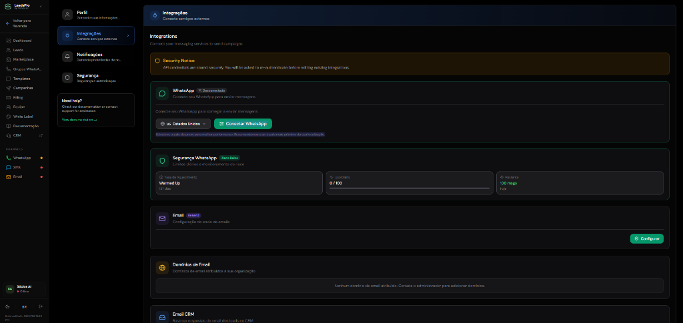Click the plug icon in Integrações header

click(155, 15)
